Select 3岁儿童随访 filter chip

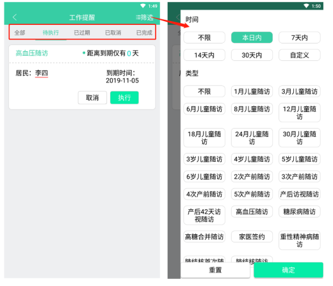(204, 159)
